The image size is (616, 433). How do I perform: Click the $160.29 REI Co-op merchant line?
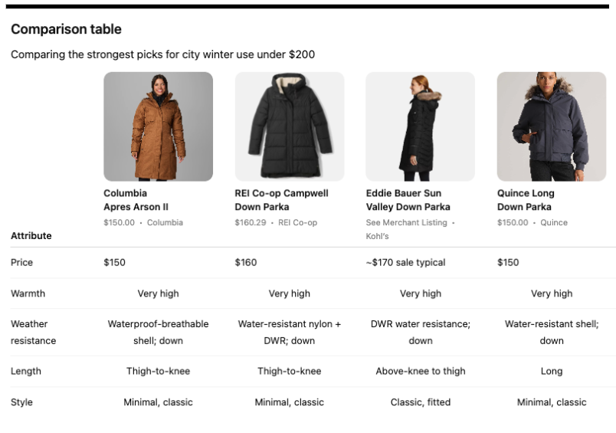276,223
